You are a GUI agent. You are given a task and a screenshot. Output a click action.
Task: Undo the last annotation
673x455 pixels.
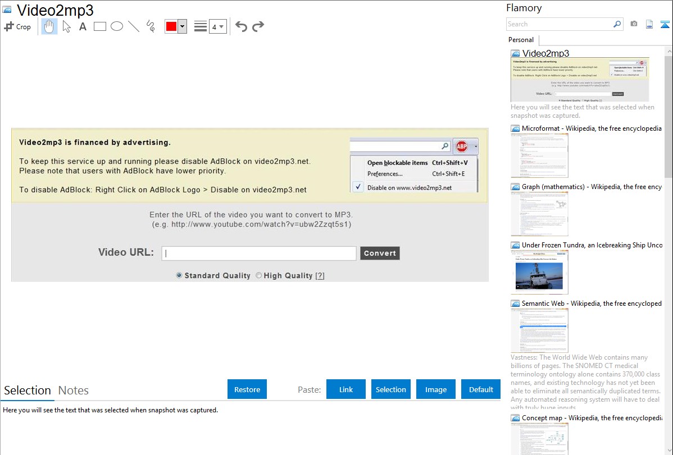click(241, 26)
